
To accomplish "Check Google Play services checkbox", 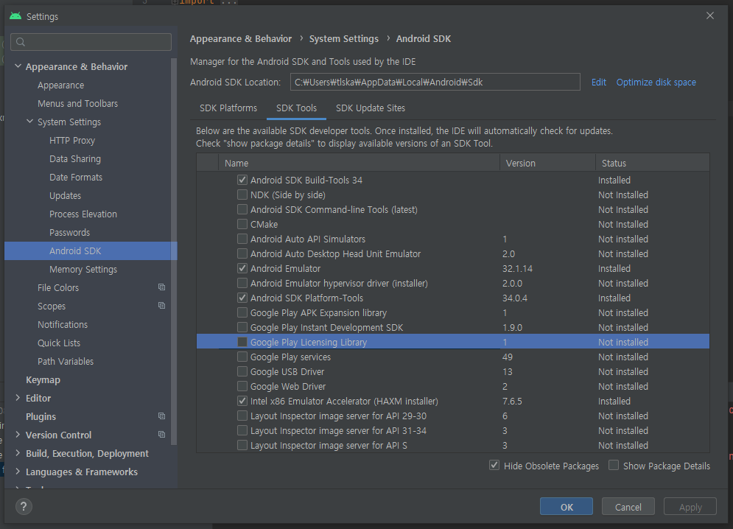I will tap(242, 357).
